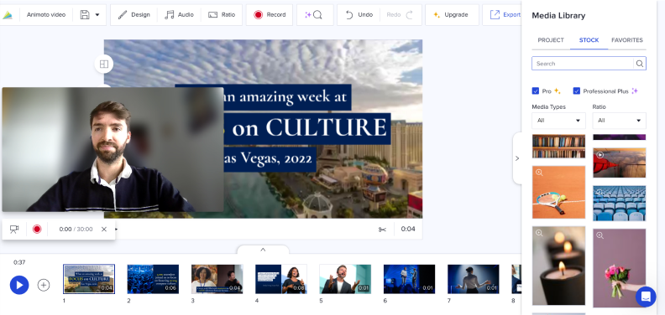Collapse the Media Library panel arrow
The height and width of the screenshot is (315, 665).
point(517,158)
